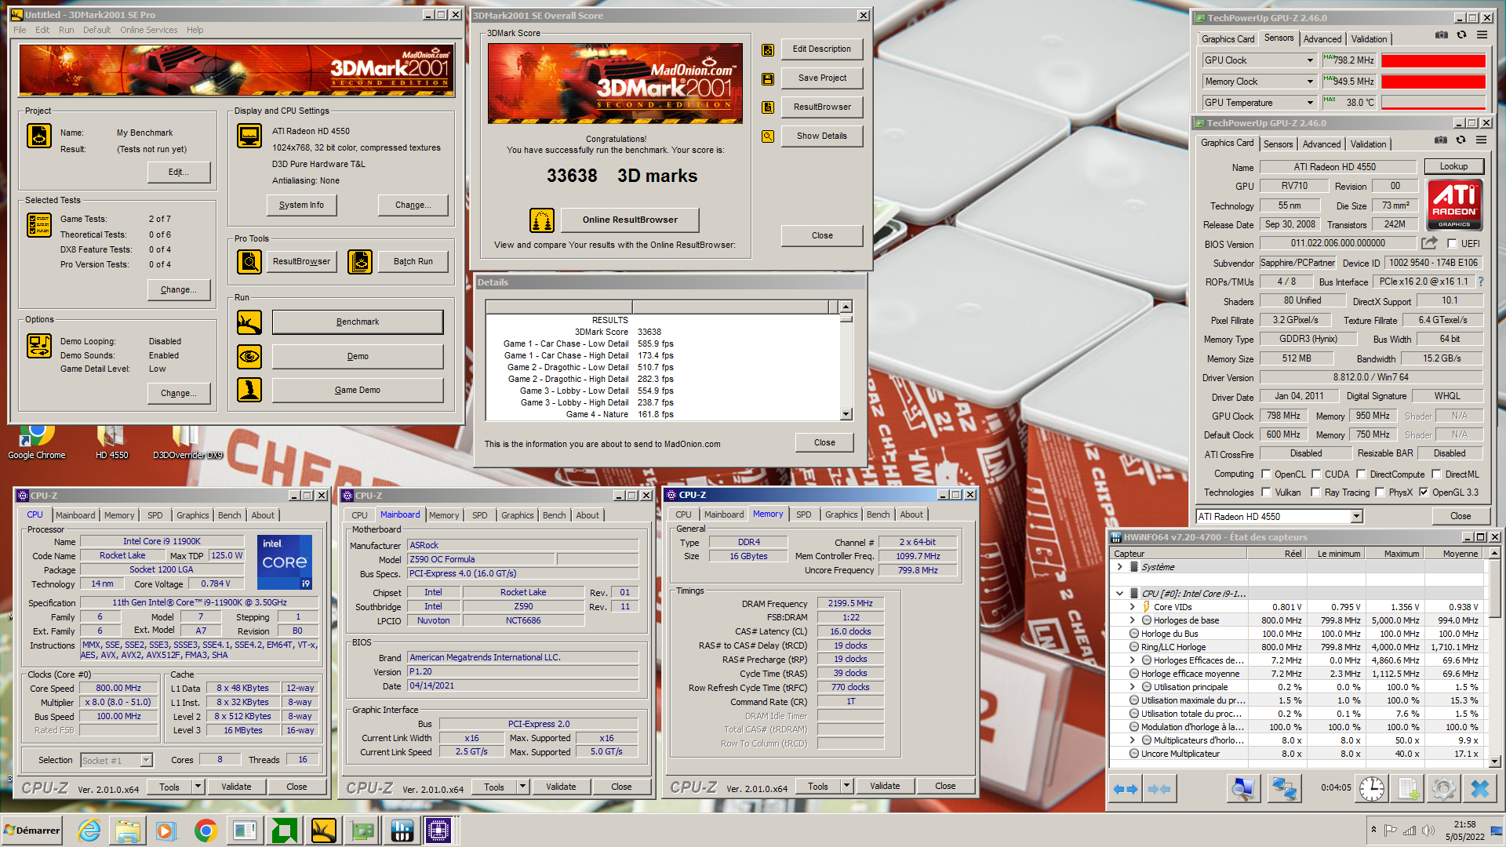Click the Edit Description icon in score window
The width and height of the screenshot is (1506, 847).
[x=768, y=49]
